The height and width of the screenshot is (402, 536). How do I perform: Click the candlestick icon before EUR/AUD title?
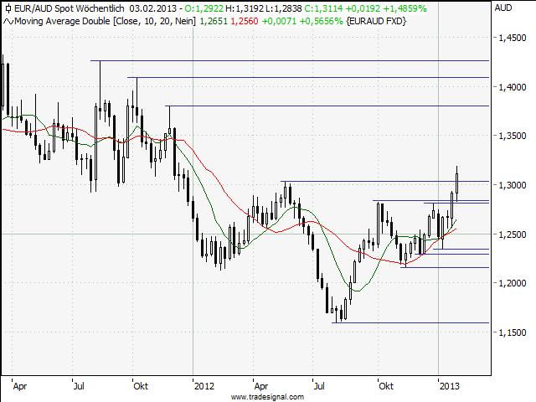click(x=8, y=8)
